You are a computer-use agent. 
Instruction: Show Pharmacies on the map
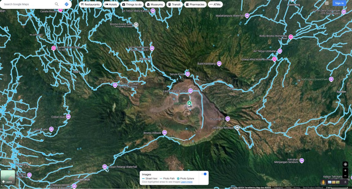[x=195, y=5]
